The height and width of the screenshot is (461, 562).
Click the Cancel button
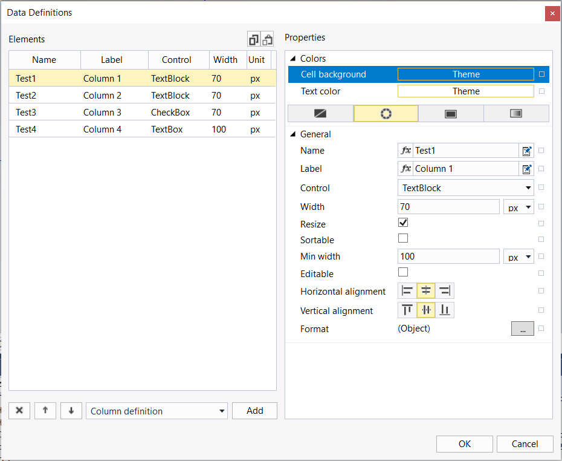coord(525,444)
